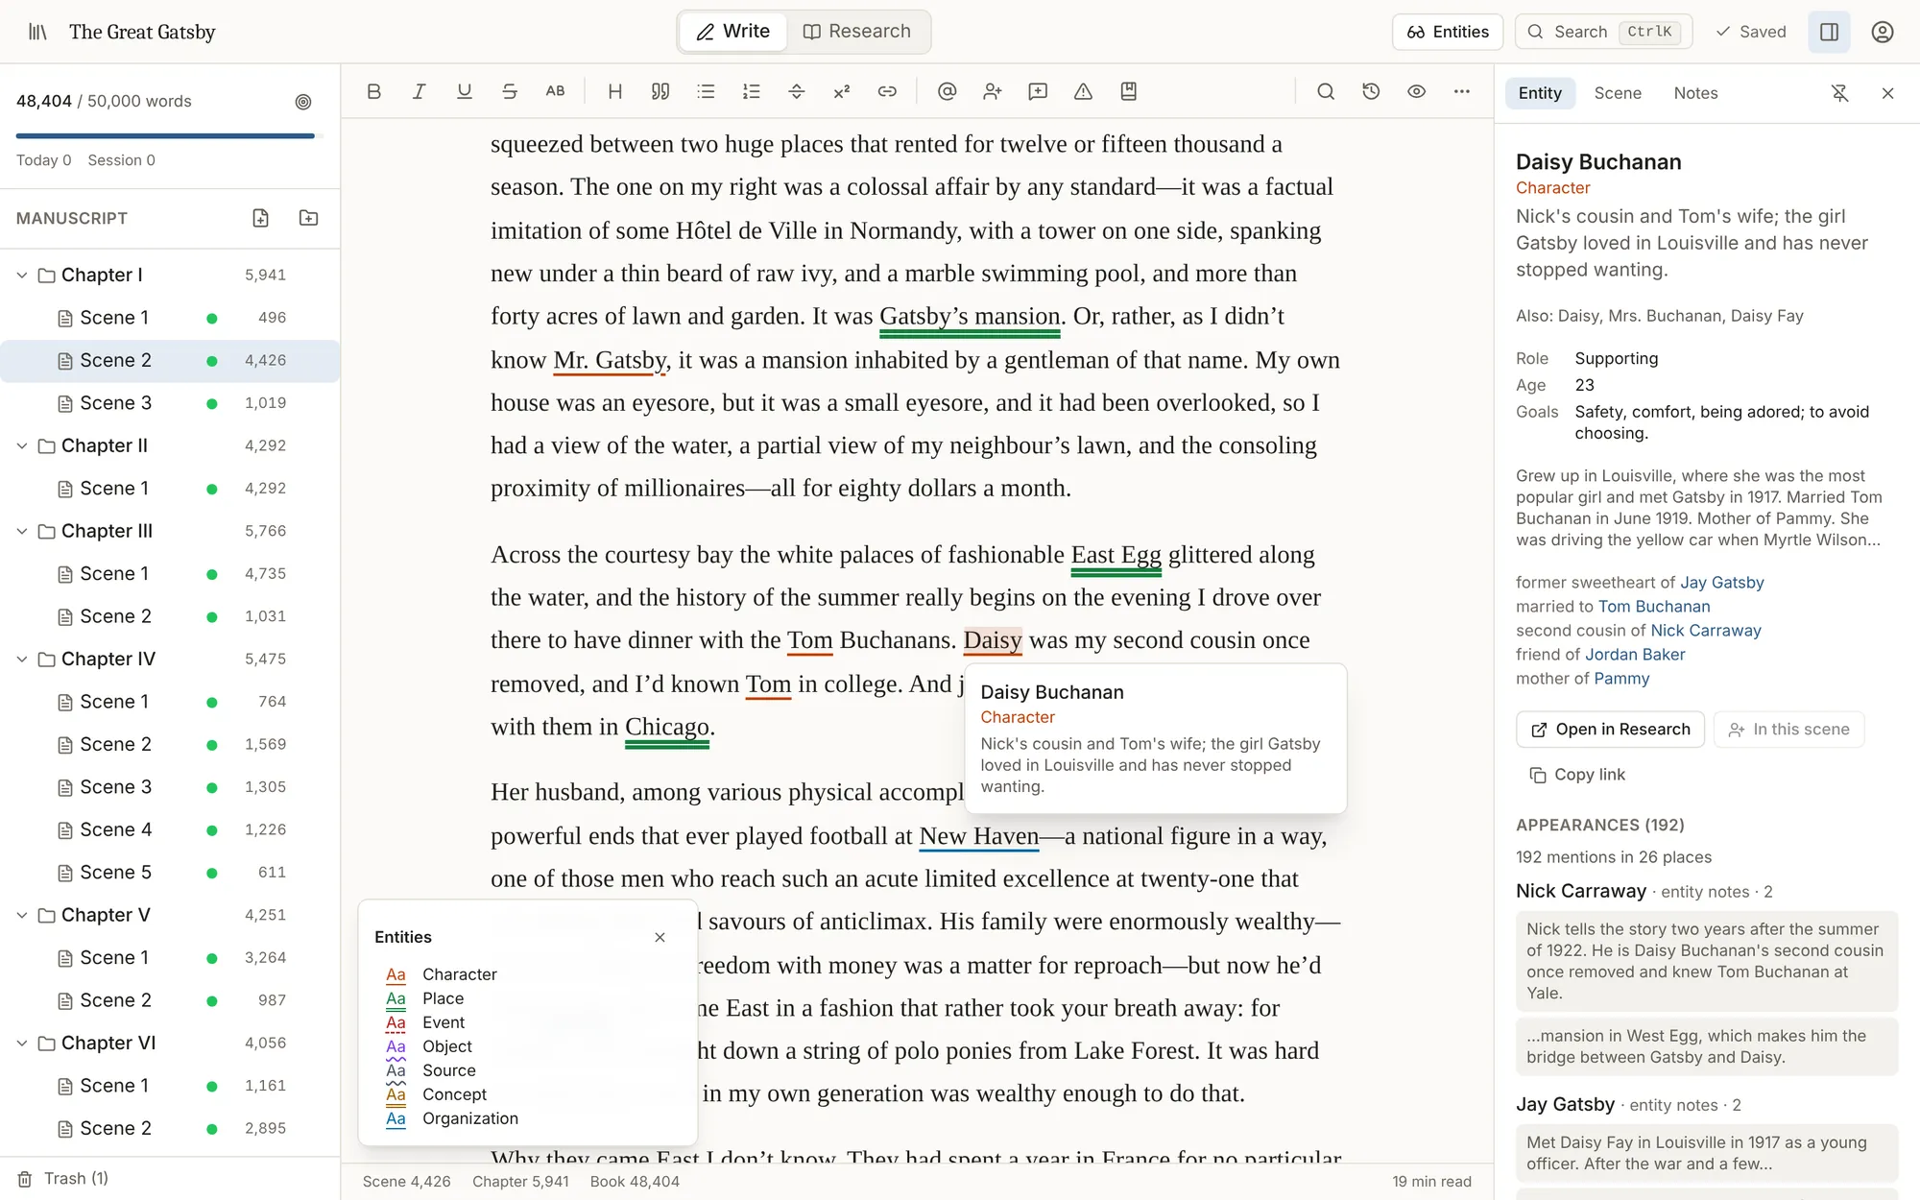Toggle the unpin icon in entity panel
The height and width of the screenshot is (1200, 1920).
click(1839, 93)
